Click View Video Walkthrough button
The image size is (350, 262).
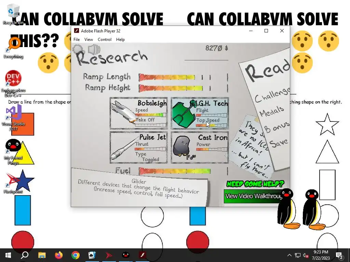(x=254, y=196)
